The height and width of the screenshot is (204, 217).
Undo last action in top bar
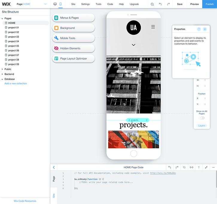coord(160,4)
